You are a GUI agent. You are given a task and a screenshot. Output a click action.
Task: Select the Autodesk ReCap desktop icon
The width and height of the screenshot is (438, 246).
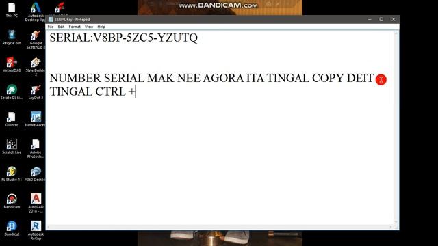[36, 230]
